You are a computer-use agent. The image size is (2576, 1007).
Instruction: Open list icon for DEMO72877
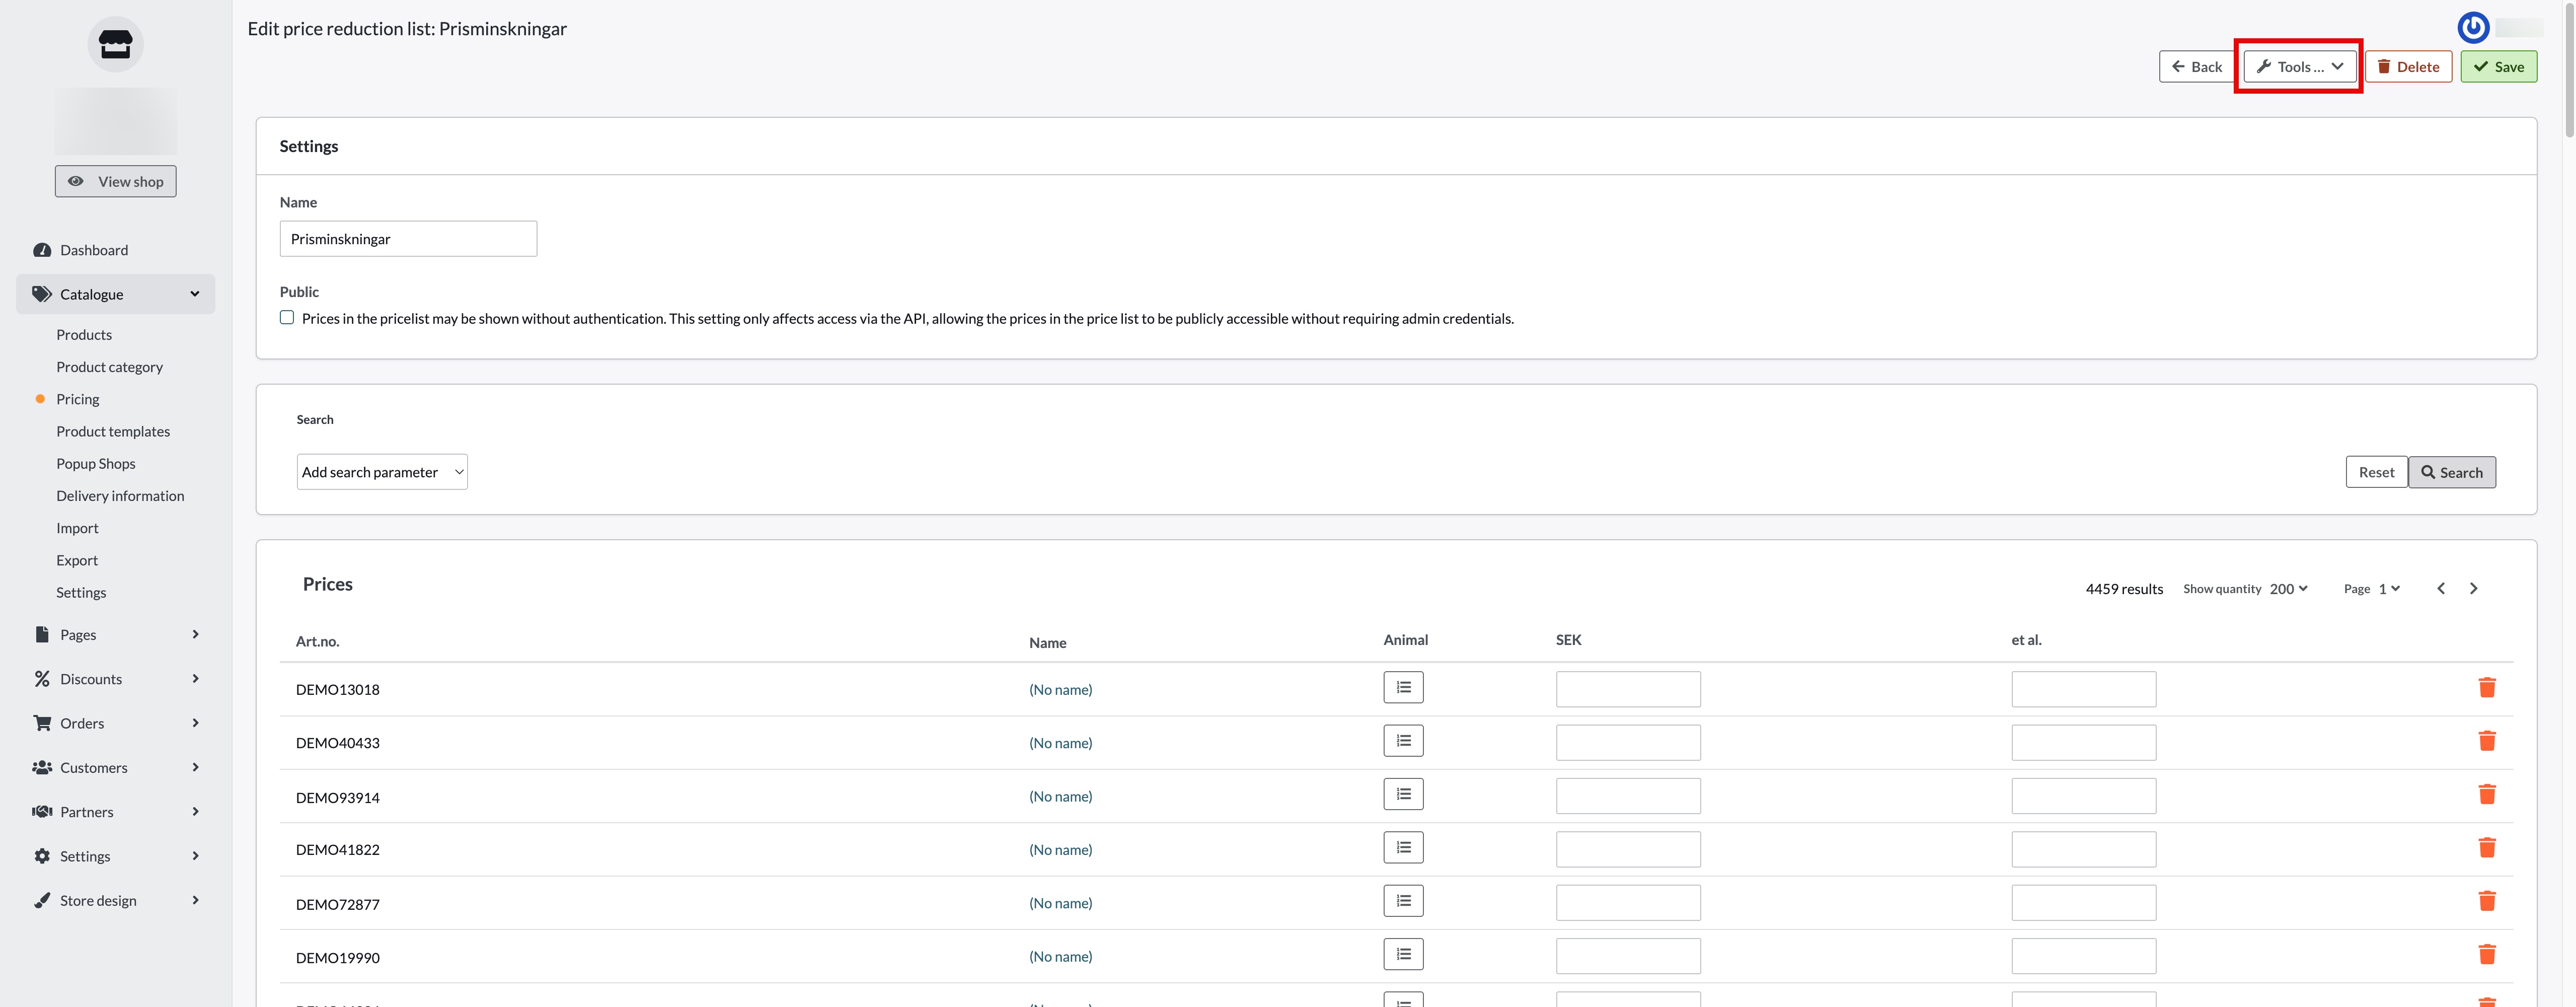(1403, 901)
